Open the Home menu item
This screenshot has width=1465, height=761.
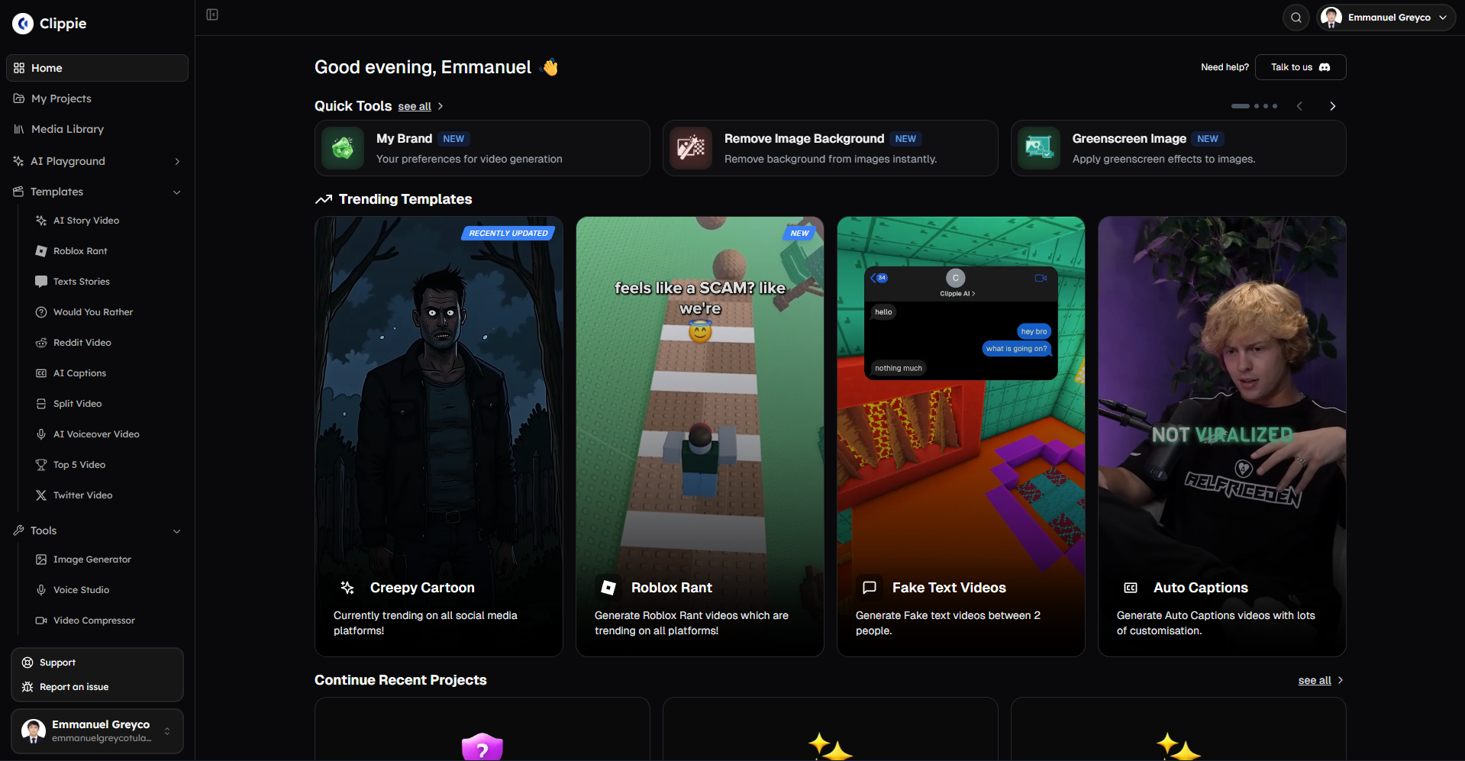pos(97,68)
